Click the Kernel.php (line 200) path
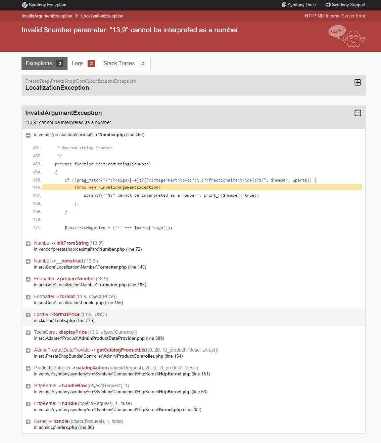Screen dimensions: 381x443 pos(117,410)
